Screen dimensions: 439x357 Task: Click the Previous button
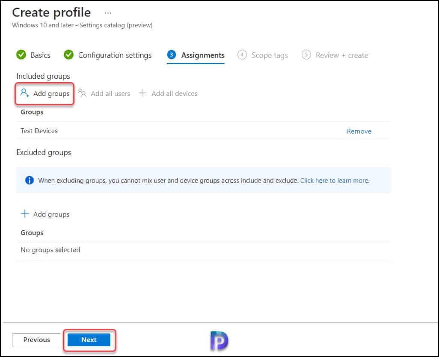[36, 339]
